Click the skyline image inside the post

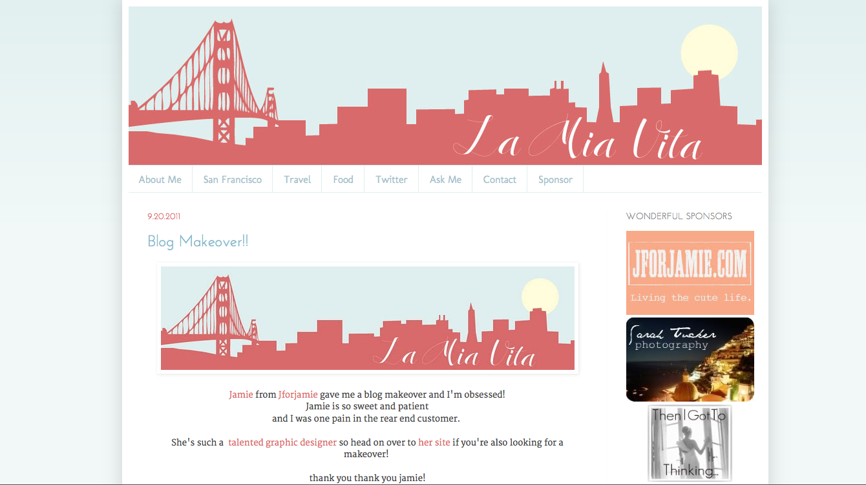368,318
